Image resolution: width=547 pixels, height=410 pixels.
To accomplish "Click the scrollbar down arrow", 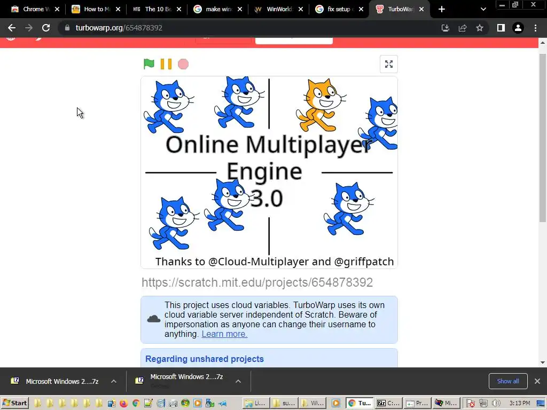I will 543,362.
